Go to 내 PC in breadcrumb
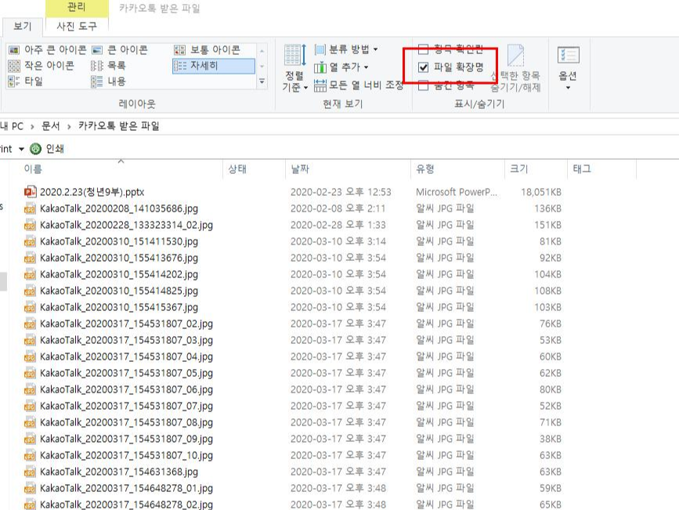The width and height of the screenshot is (679, 510). (x=12, y=126)
